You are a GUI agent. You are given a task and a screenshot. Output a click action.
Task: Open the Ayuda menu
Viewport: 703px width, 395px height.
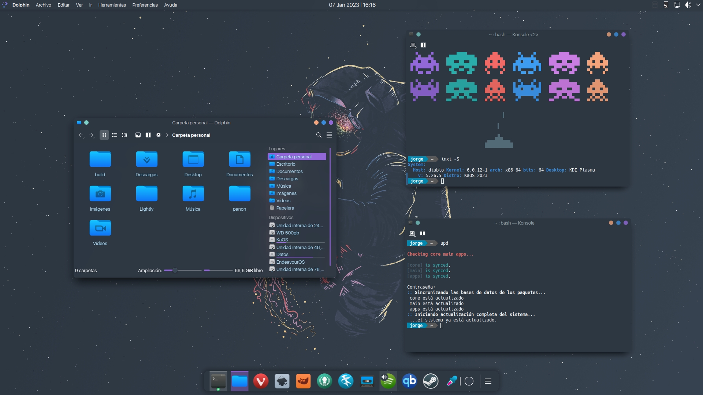click(171, 5)
